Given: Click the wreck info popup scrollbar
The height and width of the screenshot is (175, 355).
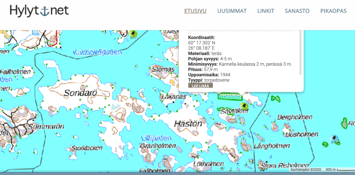Looking at the screenshot, I should coord(300,52).
